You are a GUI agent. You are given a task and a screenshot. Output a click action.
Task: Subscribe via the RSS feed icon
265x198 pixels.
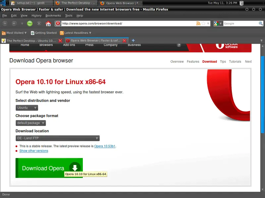point(198,23)
